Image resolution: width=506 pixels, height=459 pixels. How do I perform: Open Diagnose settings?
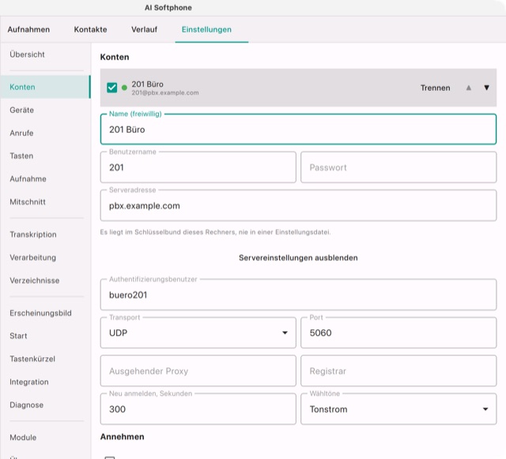point(45,404)
